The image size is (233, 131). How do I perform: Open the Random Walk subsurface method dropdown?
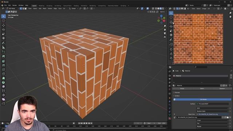pyautogui.click(x=213, y=111)
